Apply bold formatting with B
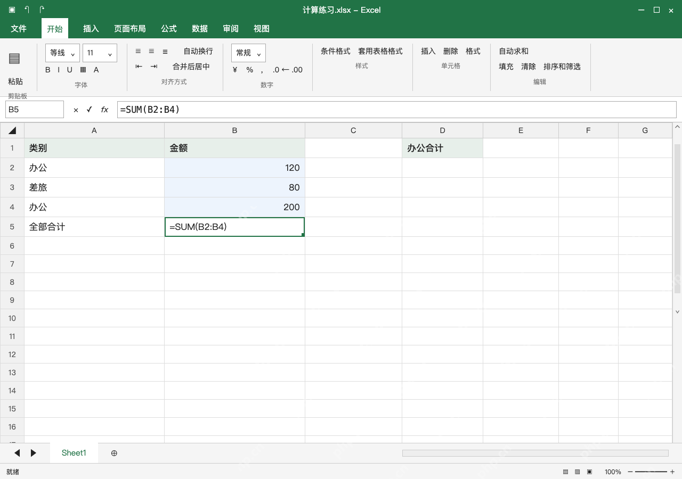This screenshot has height=479, width=682. (x=48, y=70)
